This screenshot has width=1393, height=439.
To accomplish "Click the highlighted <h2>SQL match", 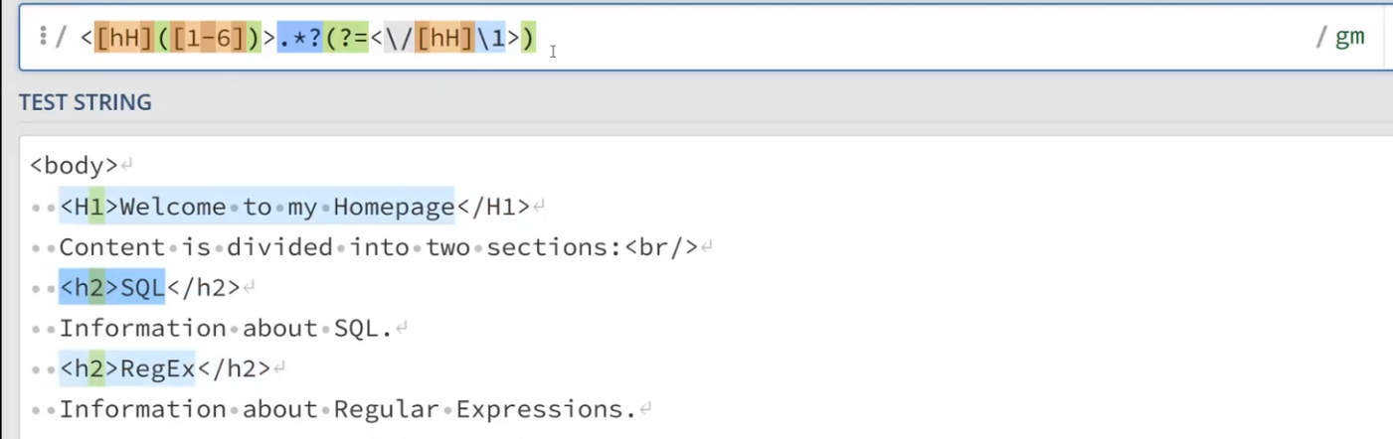I will coord(111,288).
